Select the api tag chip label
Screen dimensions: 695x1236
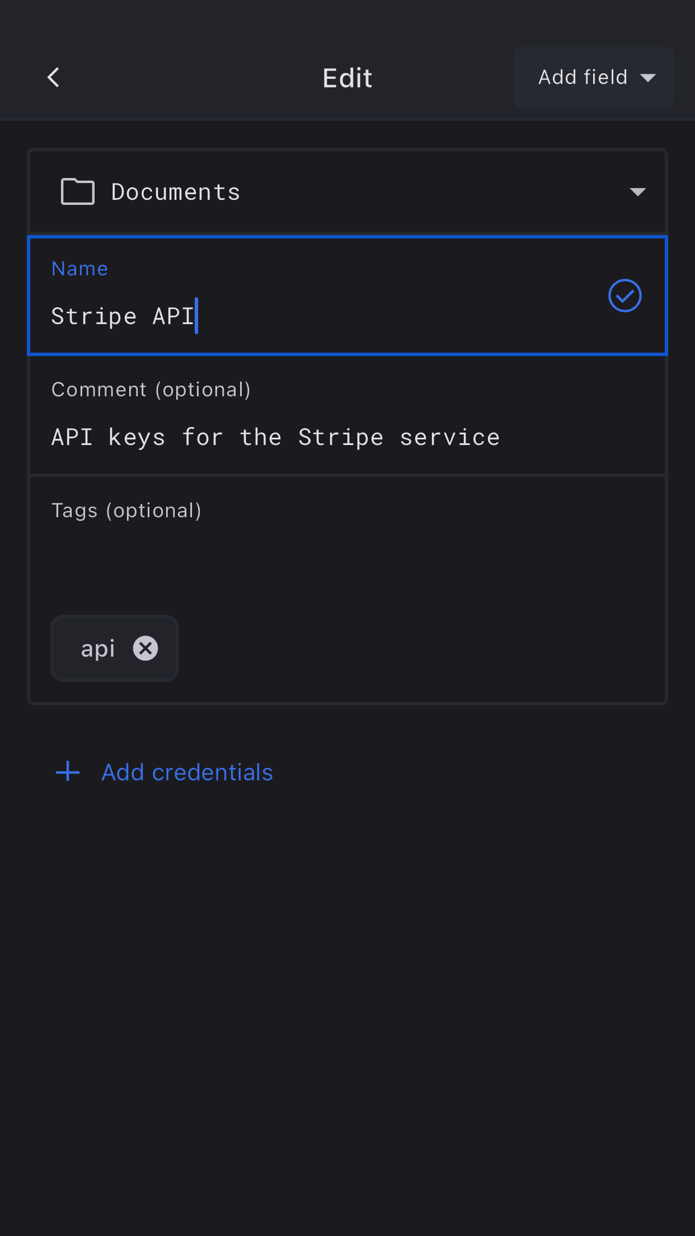[x=98, y=648]
